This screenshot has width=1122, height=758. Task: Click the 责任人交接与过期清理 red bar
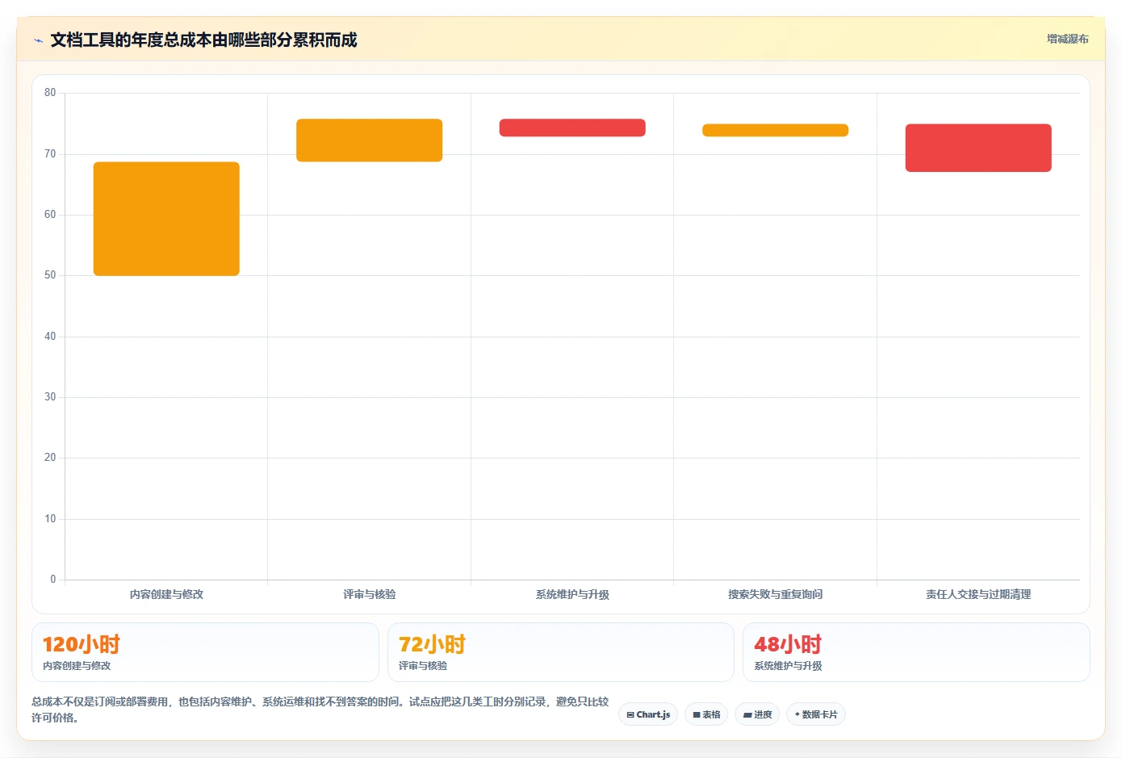pos(978,148)
